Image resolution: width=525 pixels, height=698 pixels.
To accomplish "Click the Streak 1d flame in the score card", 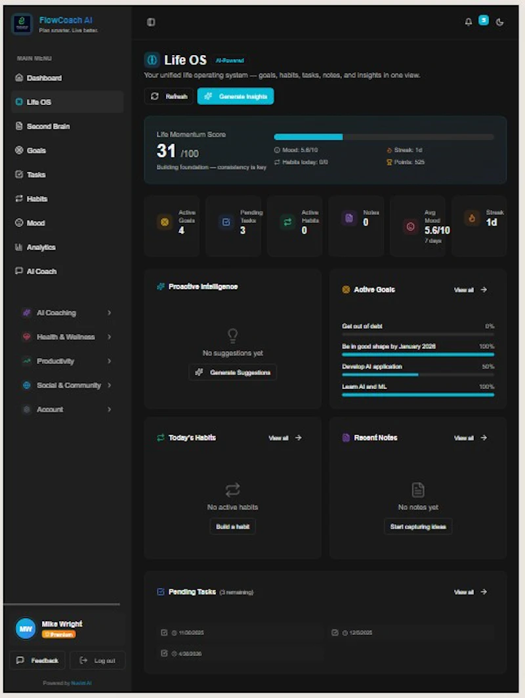I will point(389,150).
